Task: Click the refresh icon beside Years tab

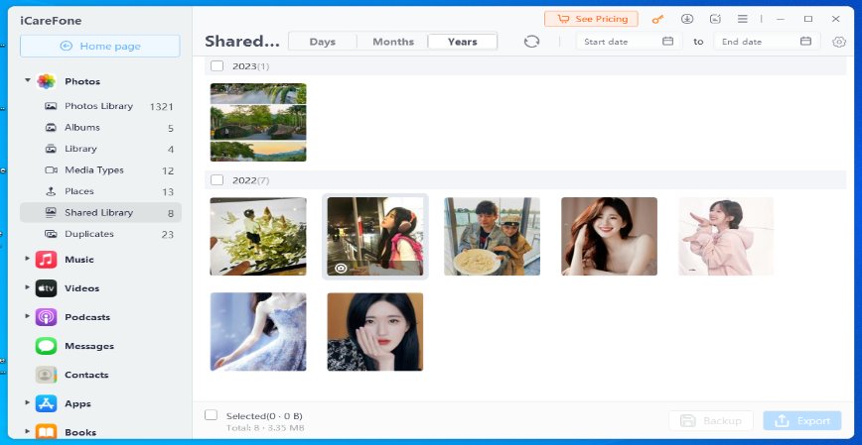Action: pos(531,41)
